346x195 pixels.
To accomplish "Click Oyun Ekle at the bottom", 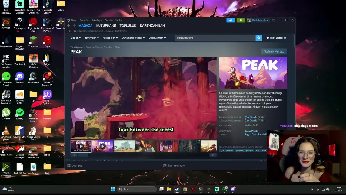I will pos(75,165).
